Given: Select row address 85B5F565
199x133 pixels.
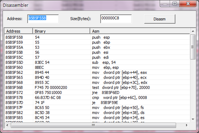Looking at the screenshot, I should 14,77.
